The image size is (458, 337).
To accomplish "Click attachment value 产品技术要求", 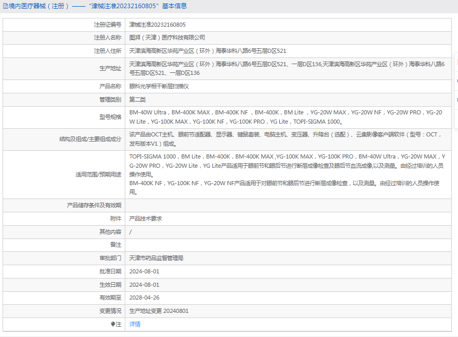I will 145,219.
